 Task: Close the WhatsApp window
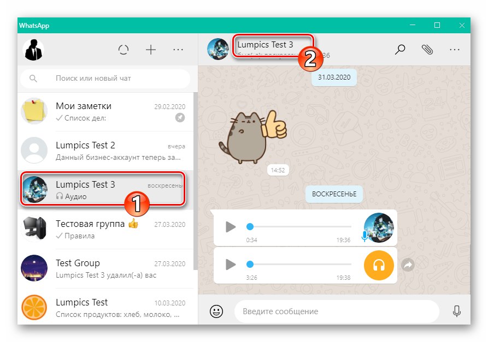462,26
